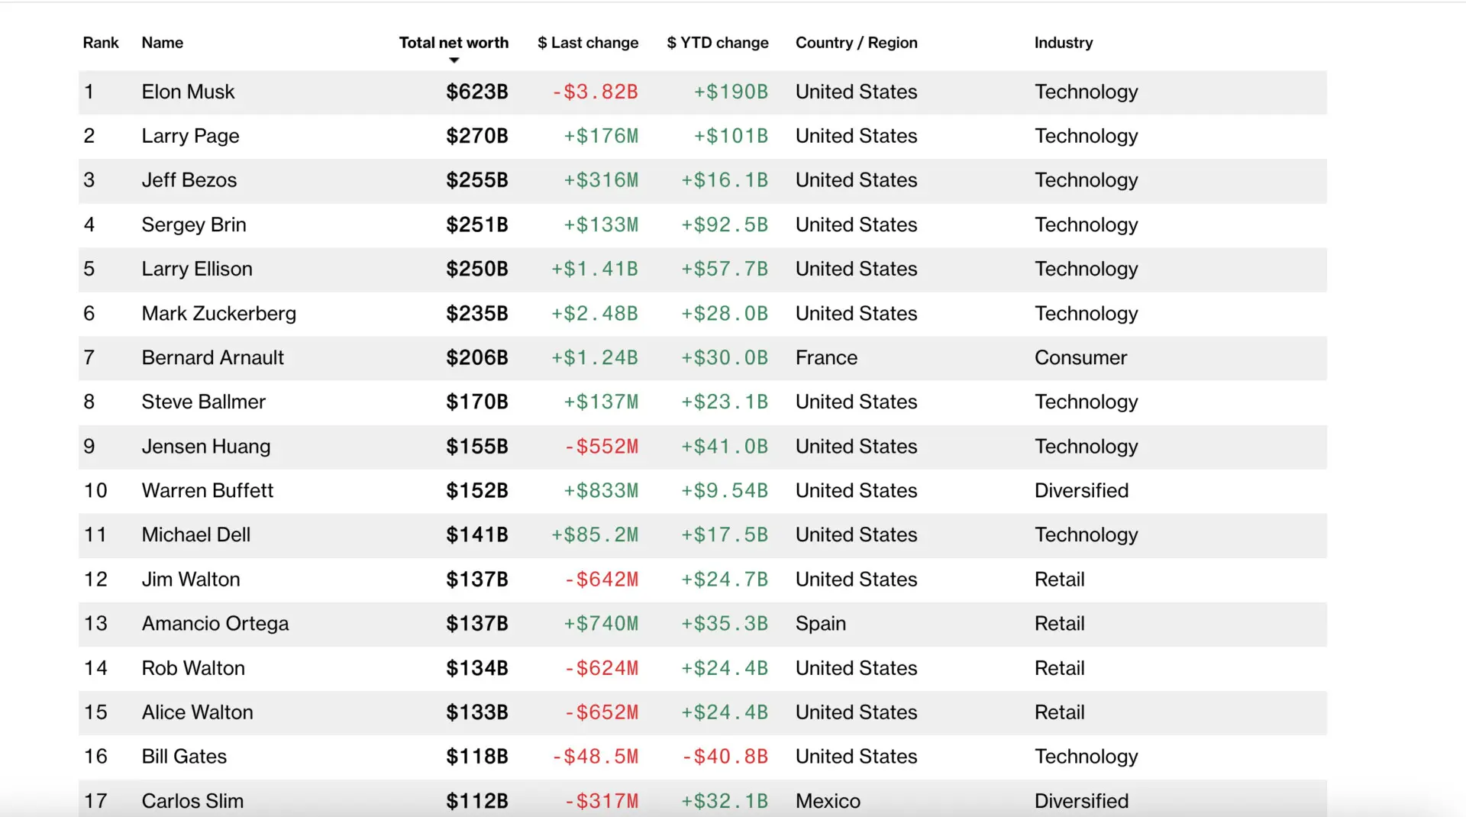Sort by Industry column header
Screen dimensions: 1466x817
coord(1063,43)
